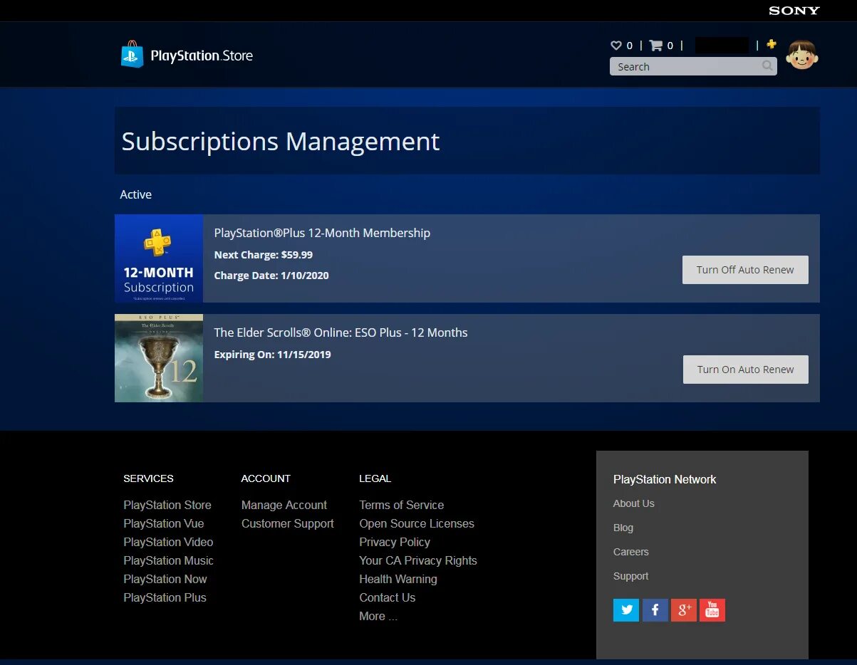The width and height of the screenshot is (857, 665).
Task: Open PlayStation Music link
Action: (x=168, y=560)
